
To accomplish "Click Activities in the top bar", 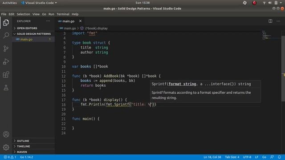I will click(x=9, y=3).
